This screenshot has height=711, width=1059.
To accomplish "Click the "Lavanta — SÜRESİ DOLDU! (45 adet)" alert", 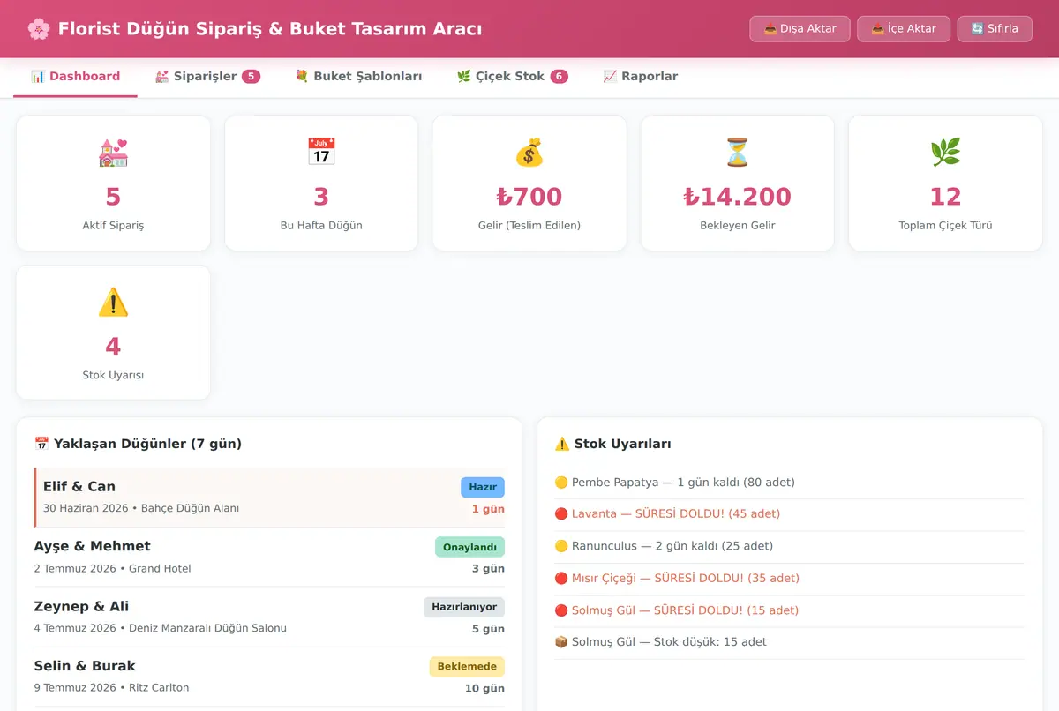I will click(676, 513).
